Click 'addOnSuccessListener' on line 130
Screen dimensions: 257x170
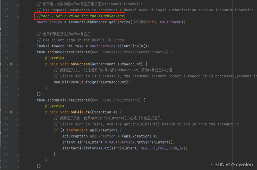click(x=68, y=52)
